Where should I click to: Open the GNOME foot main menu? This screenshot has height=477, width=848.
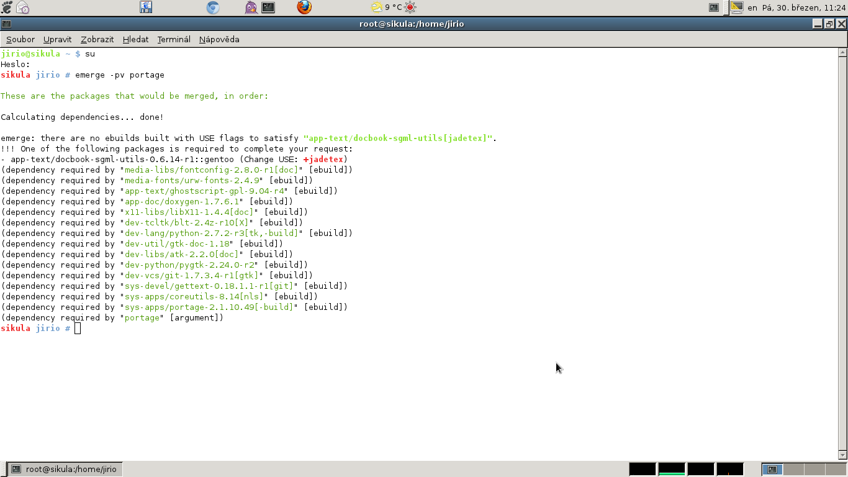click(x=7, y=7)
